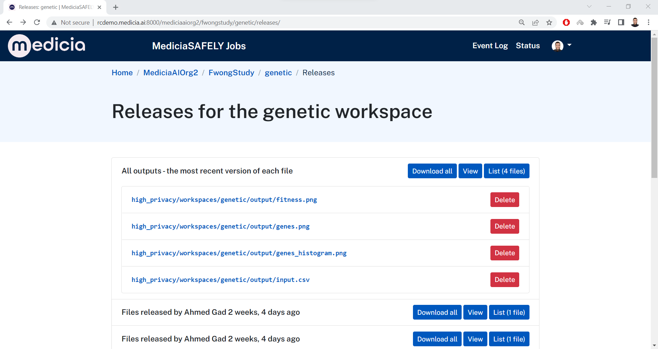The height and width of the screenshot is (349, 658).
Task: Open the Not secure site info warning
Action: (x=70, y=23)
